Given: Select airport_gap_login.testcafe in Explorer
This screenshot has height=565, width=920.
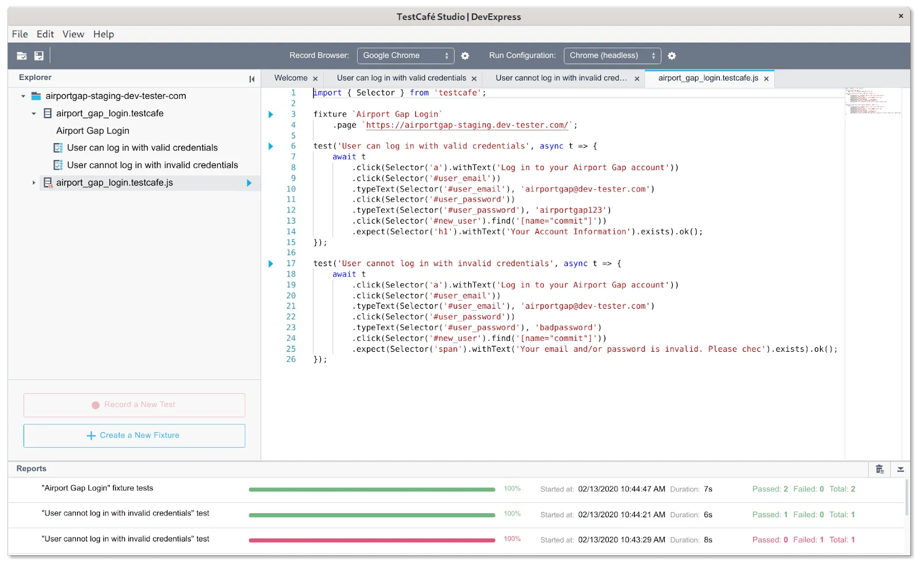Looking at the screenshot, I should click(x=109, y=113).
